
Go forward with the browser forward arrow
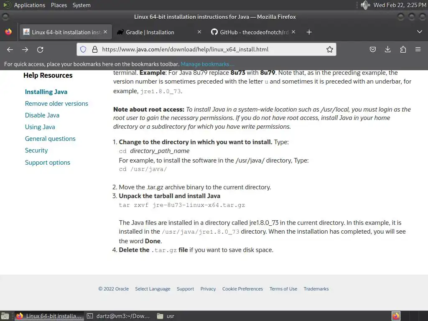[x=25, y=49]
